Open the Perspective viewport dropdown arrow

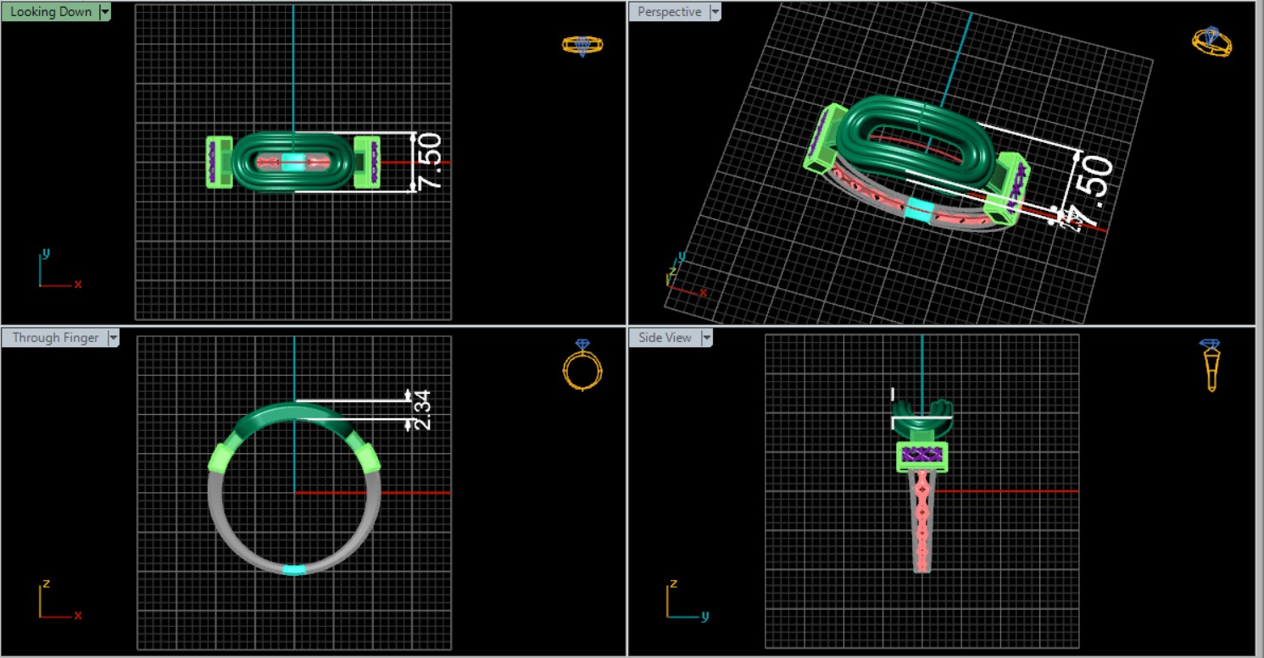tap(715, 12)
